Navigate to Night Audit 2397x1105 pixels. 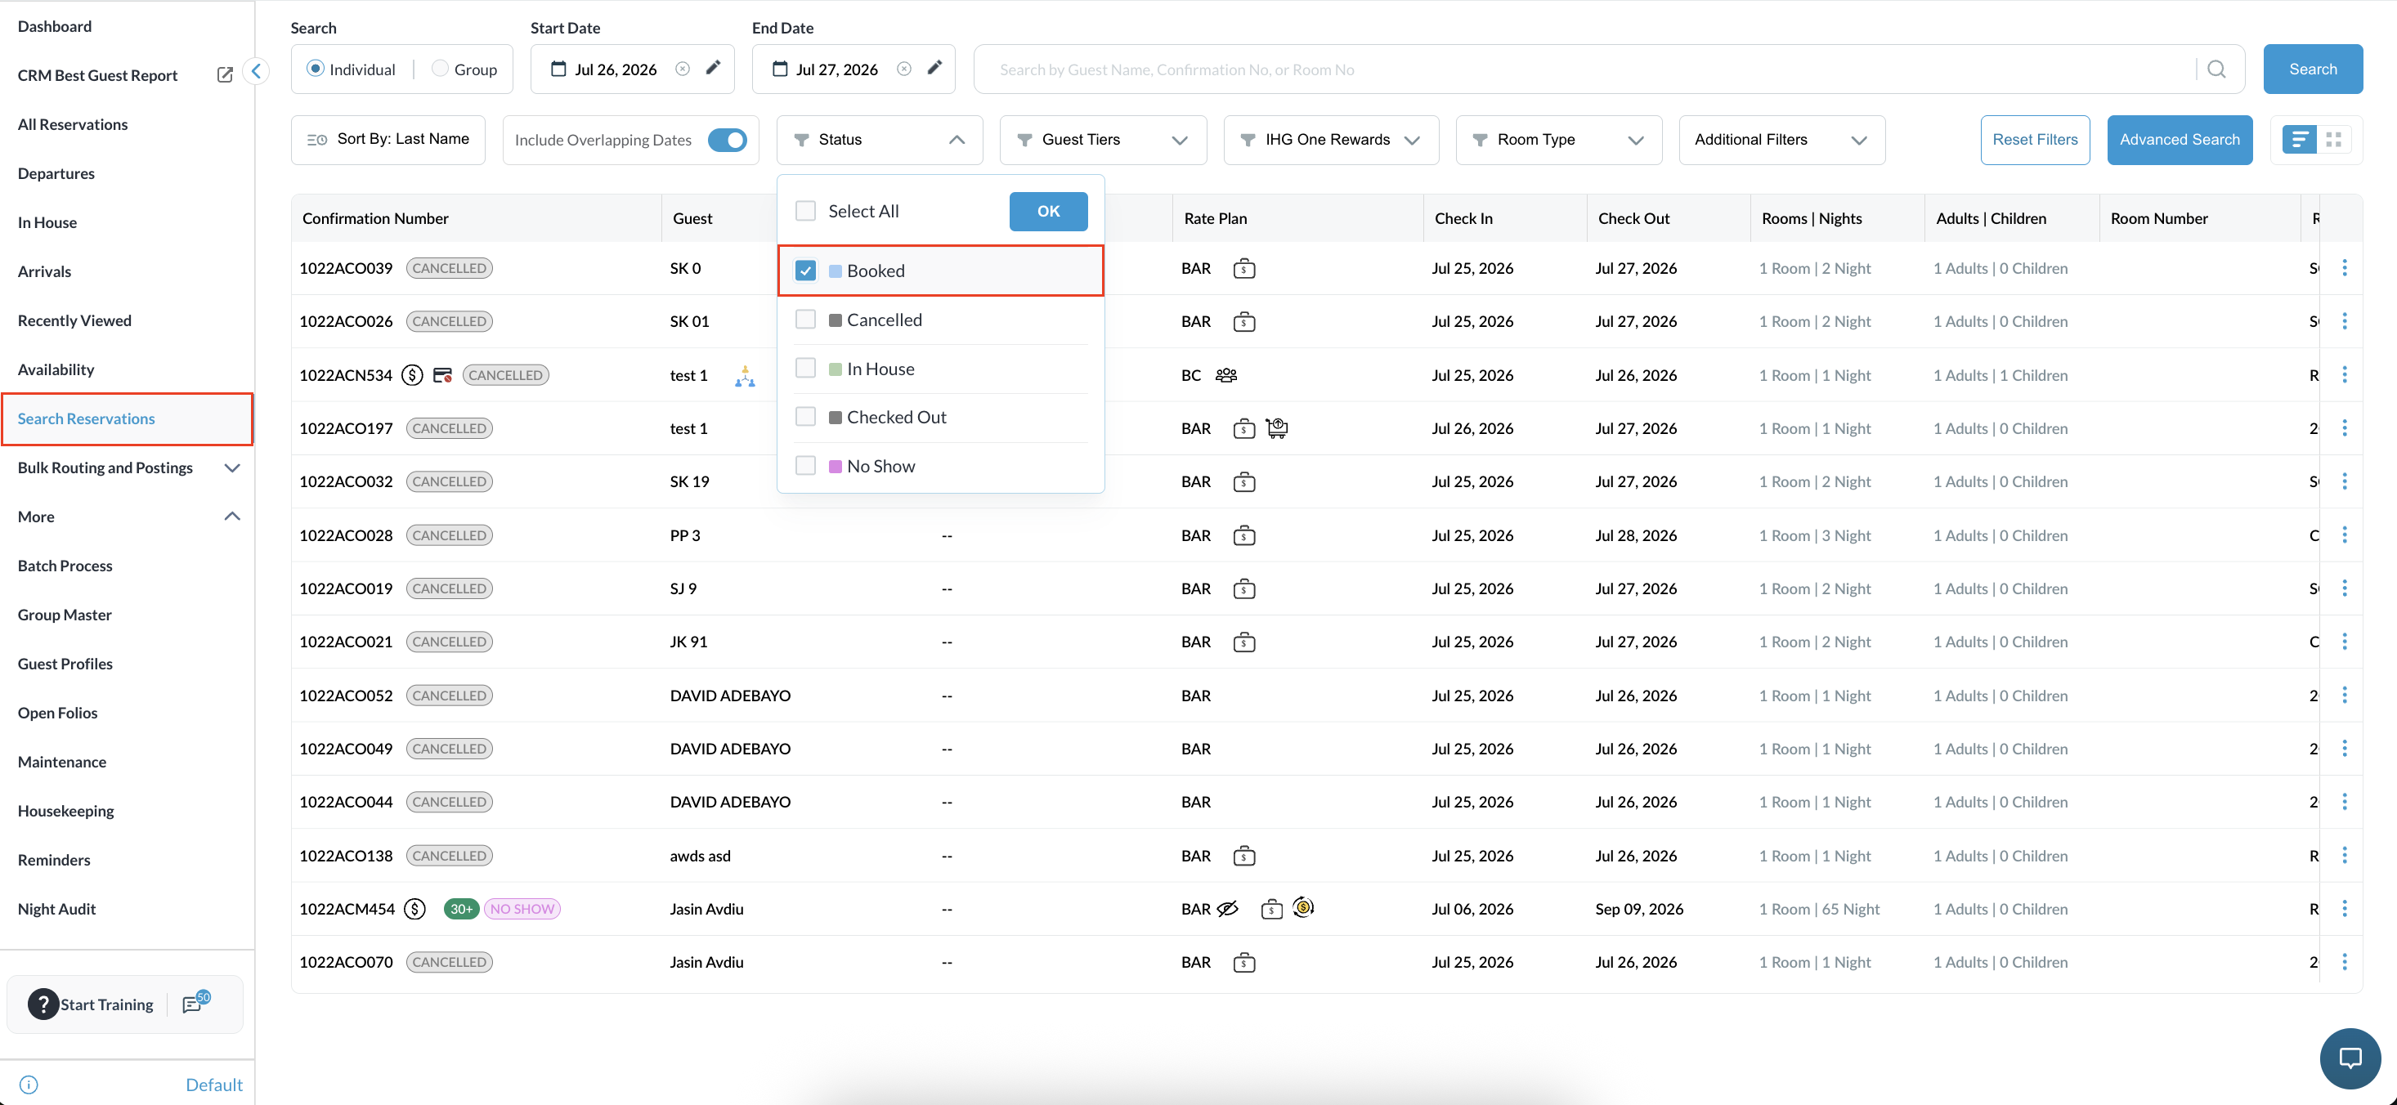pyautogui.click(x=56, y=909)
